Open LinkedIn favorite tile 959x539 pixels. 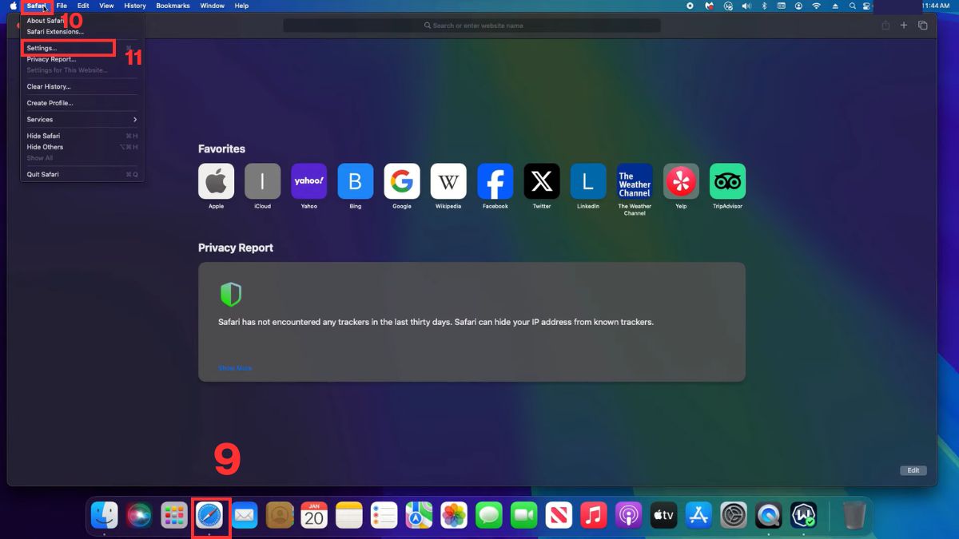click(x=588, y=181)
